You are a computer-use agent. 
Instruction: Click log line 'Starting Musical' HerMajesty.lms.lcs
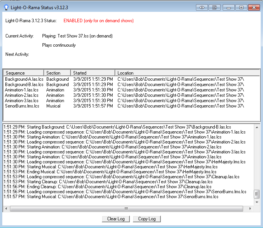pos(111,167)
